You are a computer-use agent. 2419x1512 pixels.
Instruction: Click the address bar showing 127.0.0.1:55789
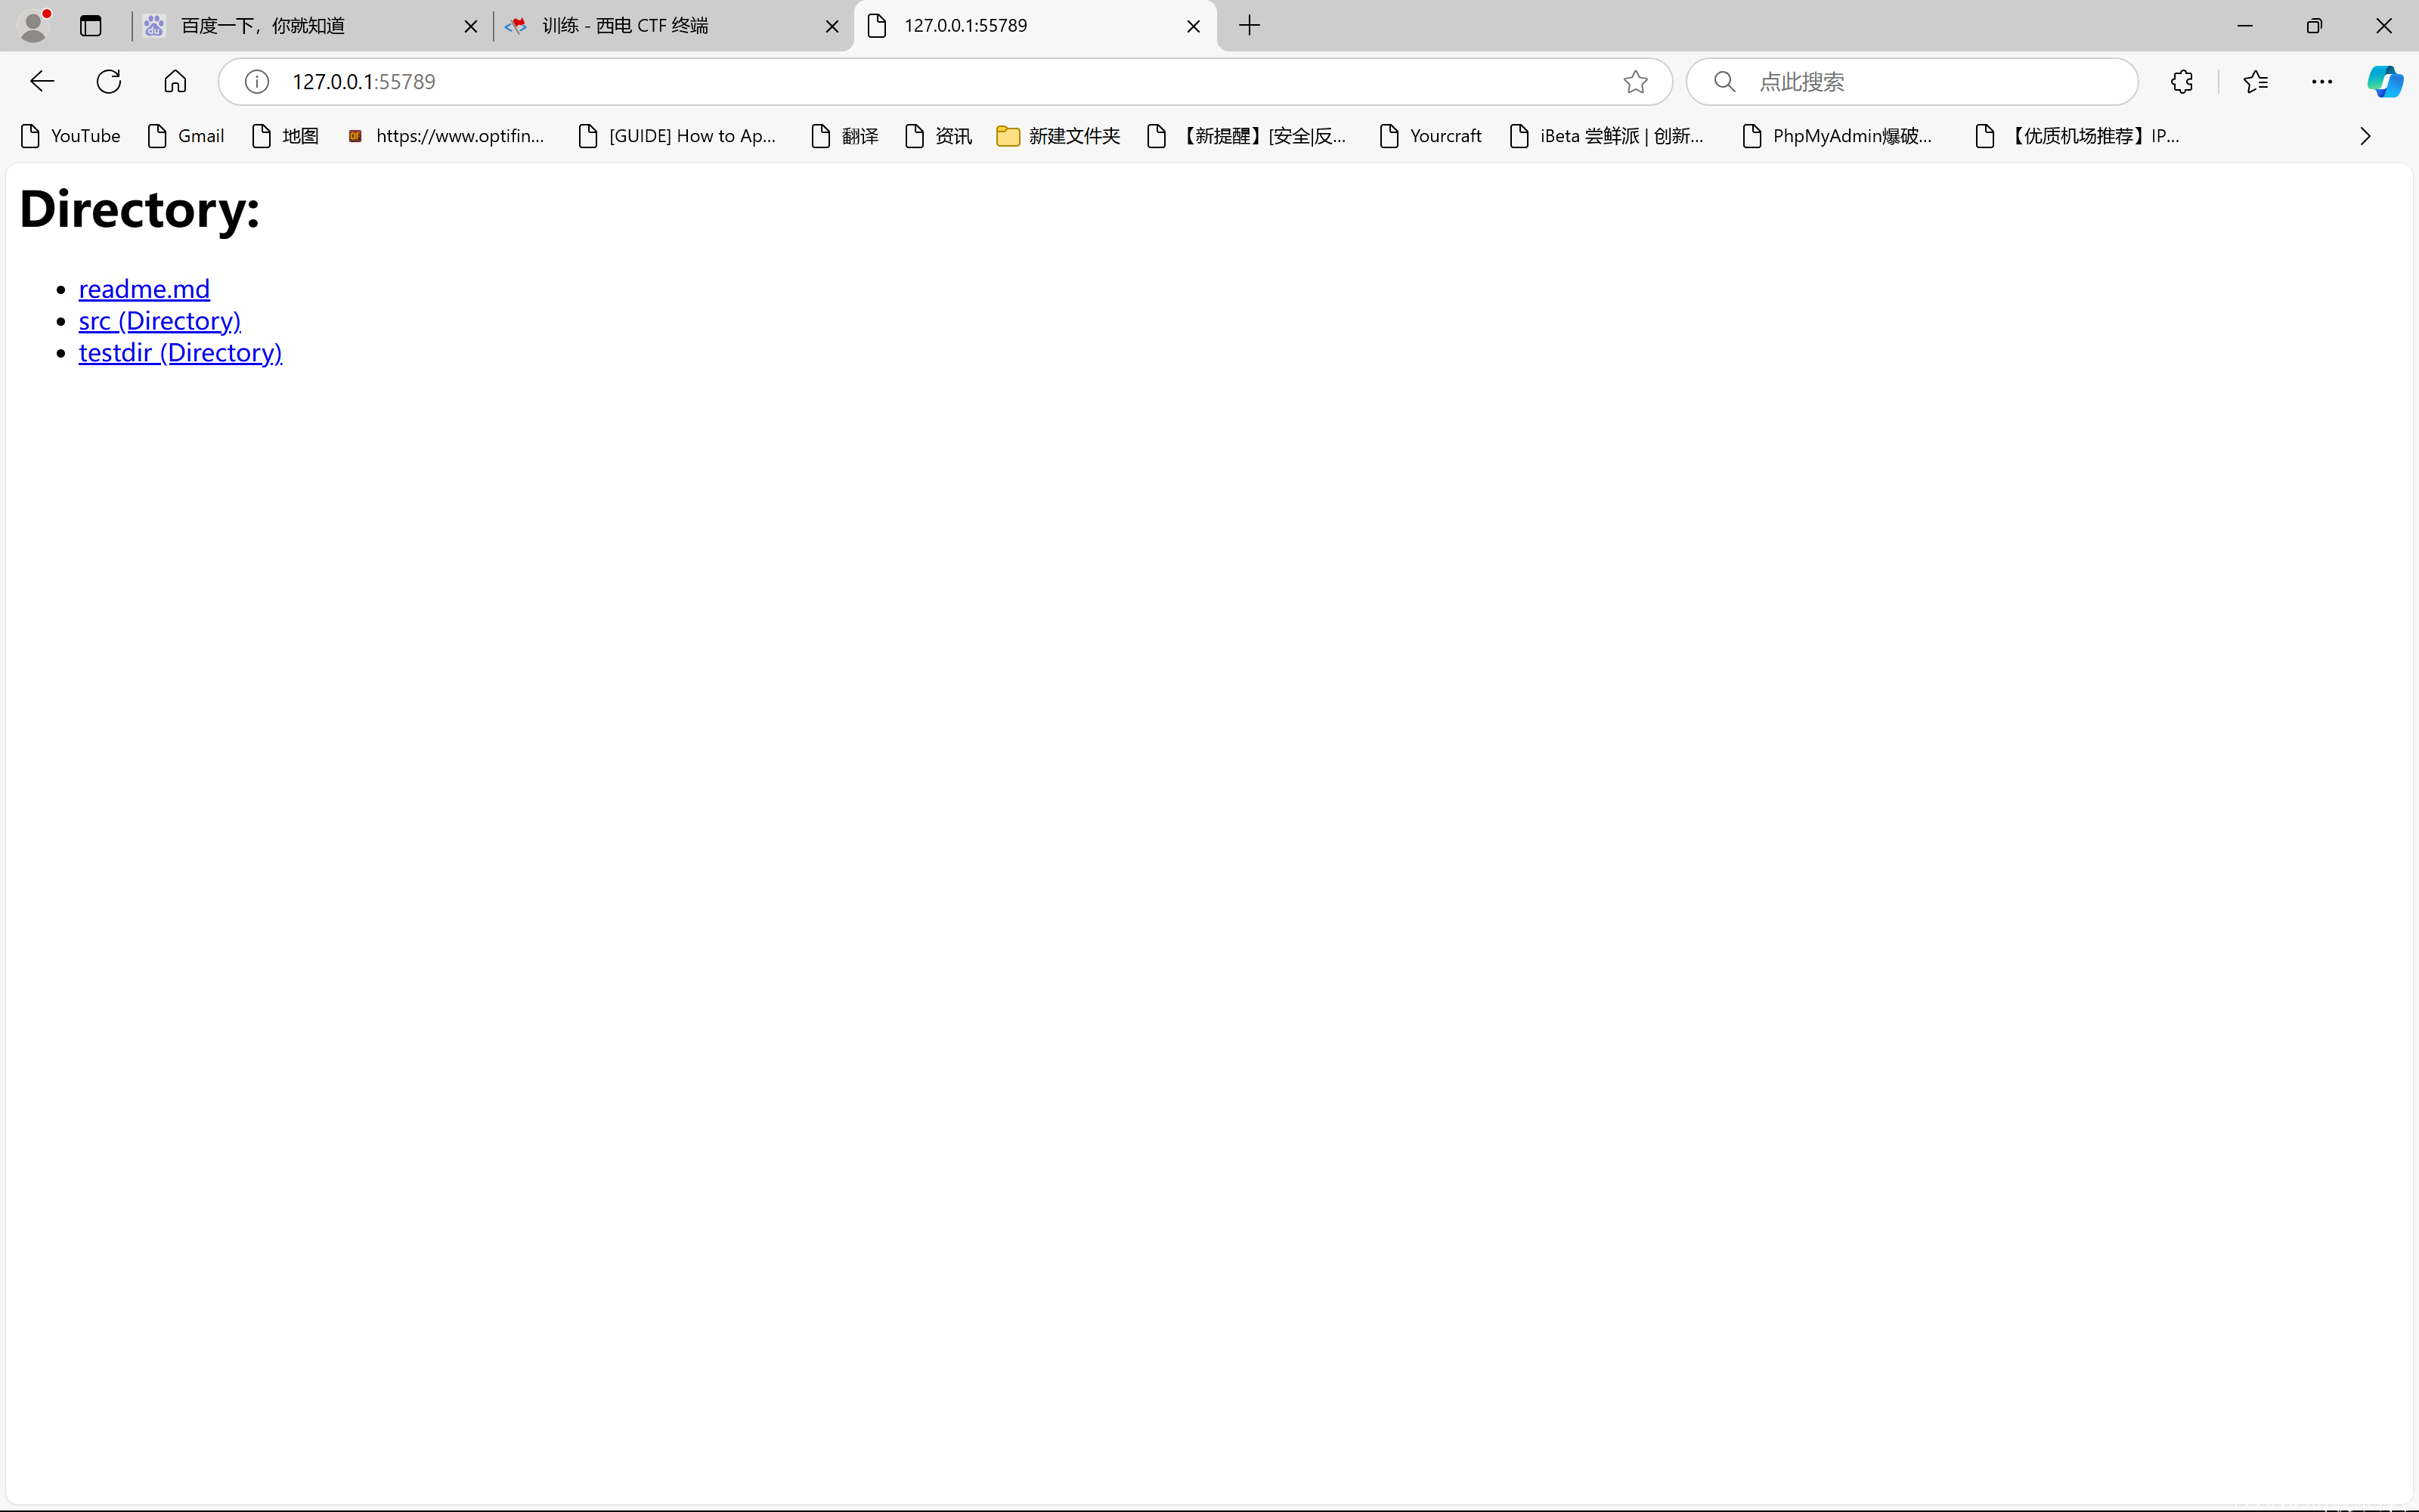point(945,81)
